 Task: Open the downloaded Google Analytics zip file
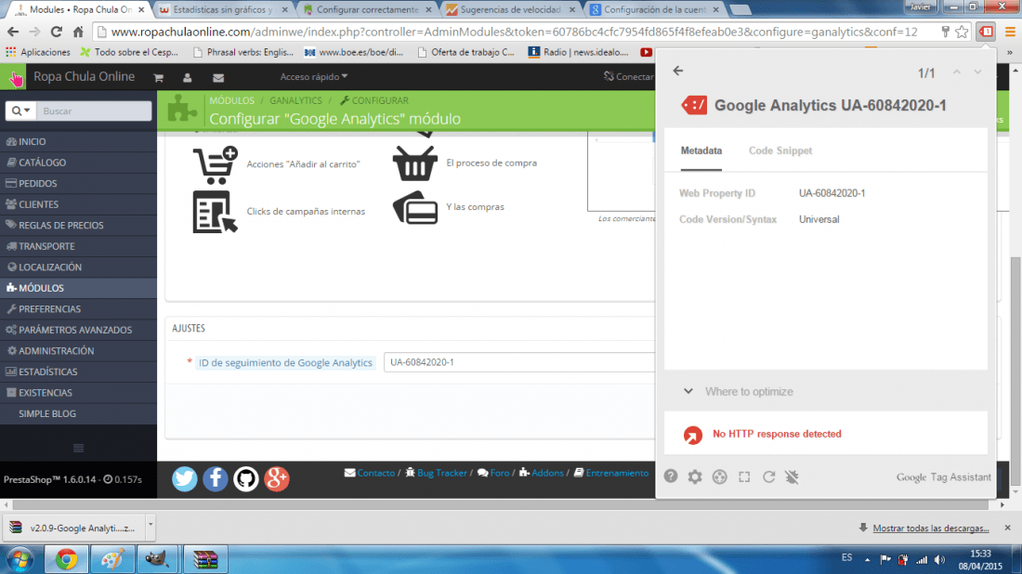pos(73,528)
